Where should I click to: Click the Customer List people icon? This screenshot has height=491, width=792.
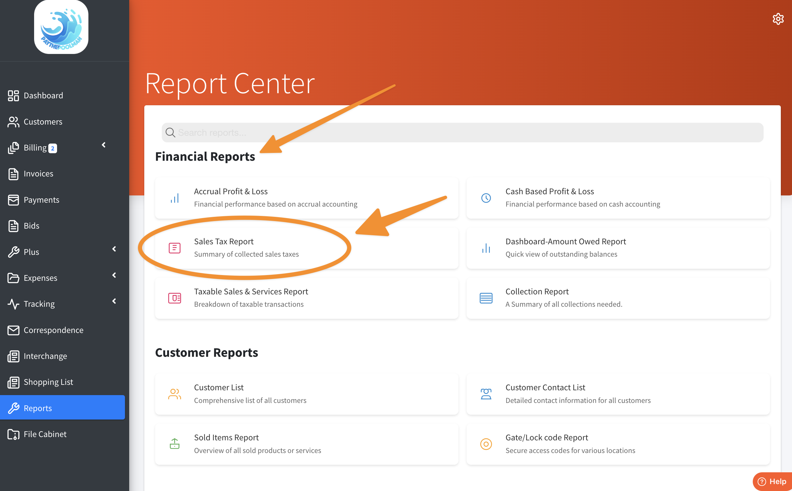[x=174, y=394]
